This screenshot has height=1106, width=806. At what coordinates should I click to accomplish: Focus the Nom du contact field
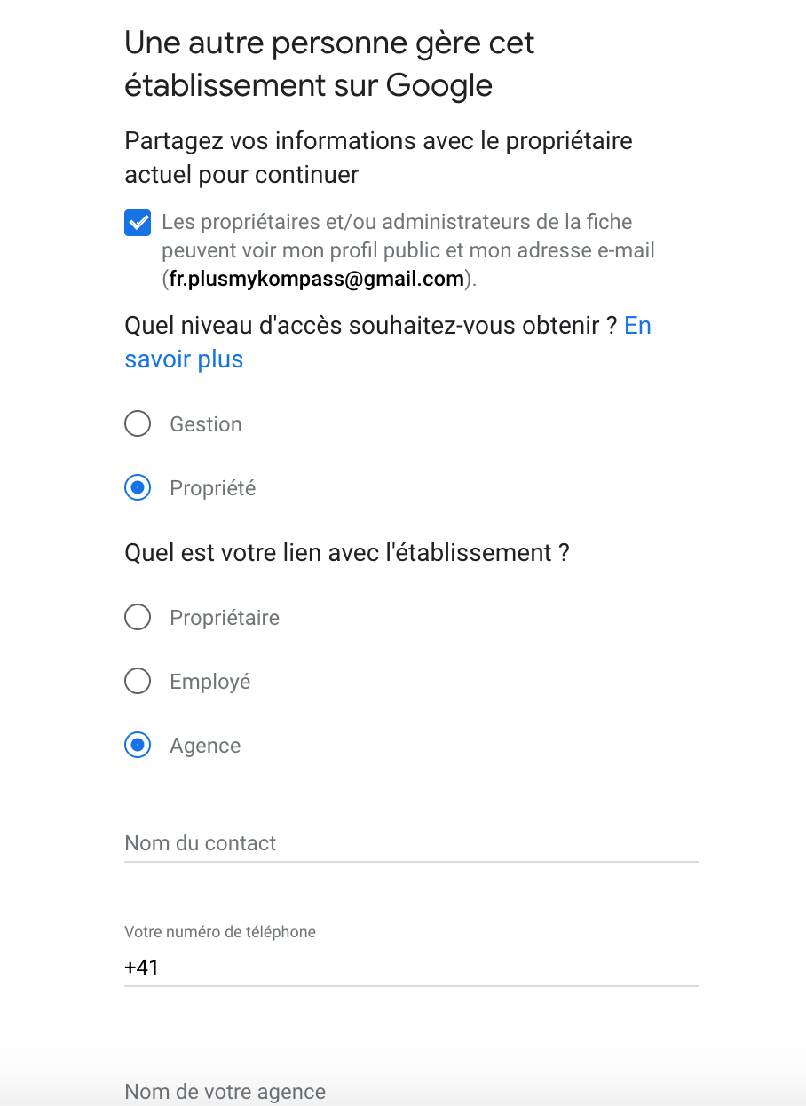pyautogui.click(x=412, y=843)
